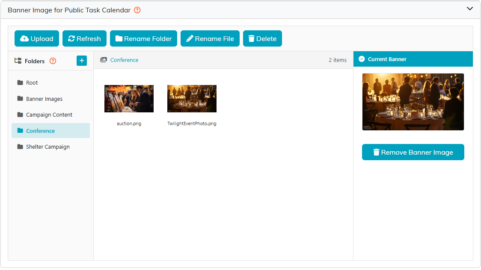Screen dimensions: 481x270
Task: Click the Current Banner checkmark icon
Action: 362,59
